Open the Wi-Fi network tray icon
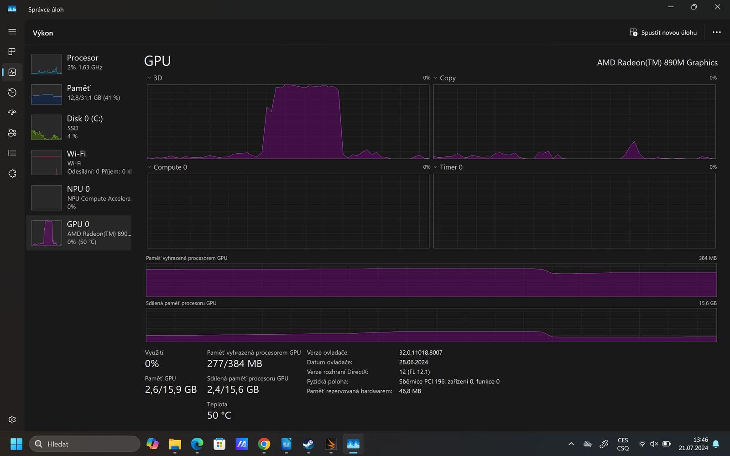 point(642,444)
